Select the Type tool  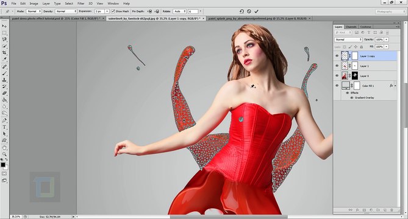pos(4,127)
